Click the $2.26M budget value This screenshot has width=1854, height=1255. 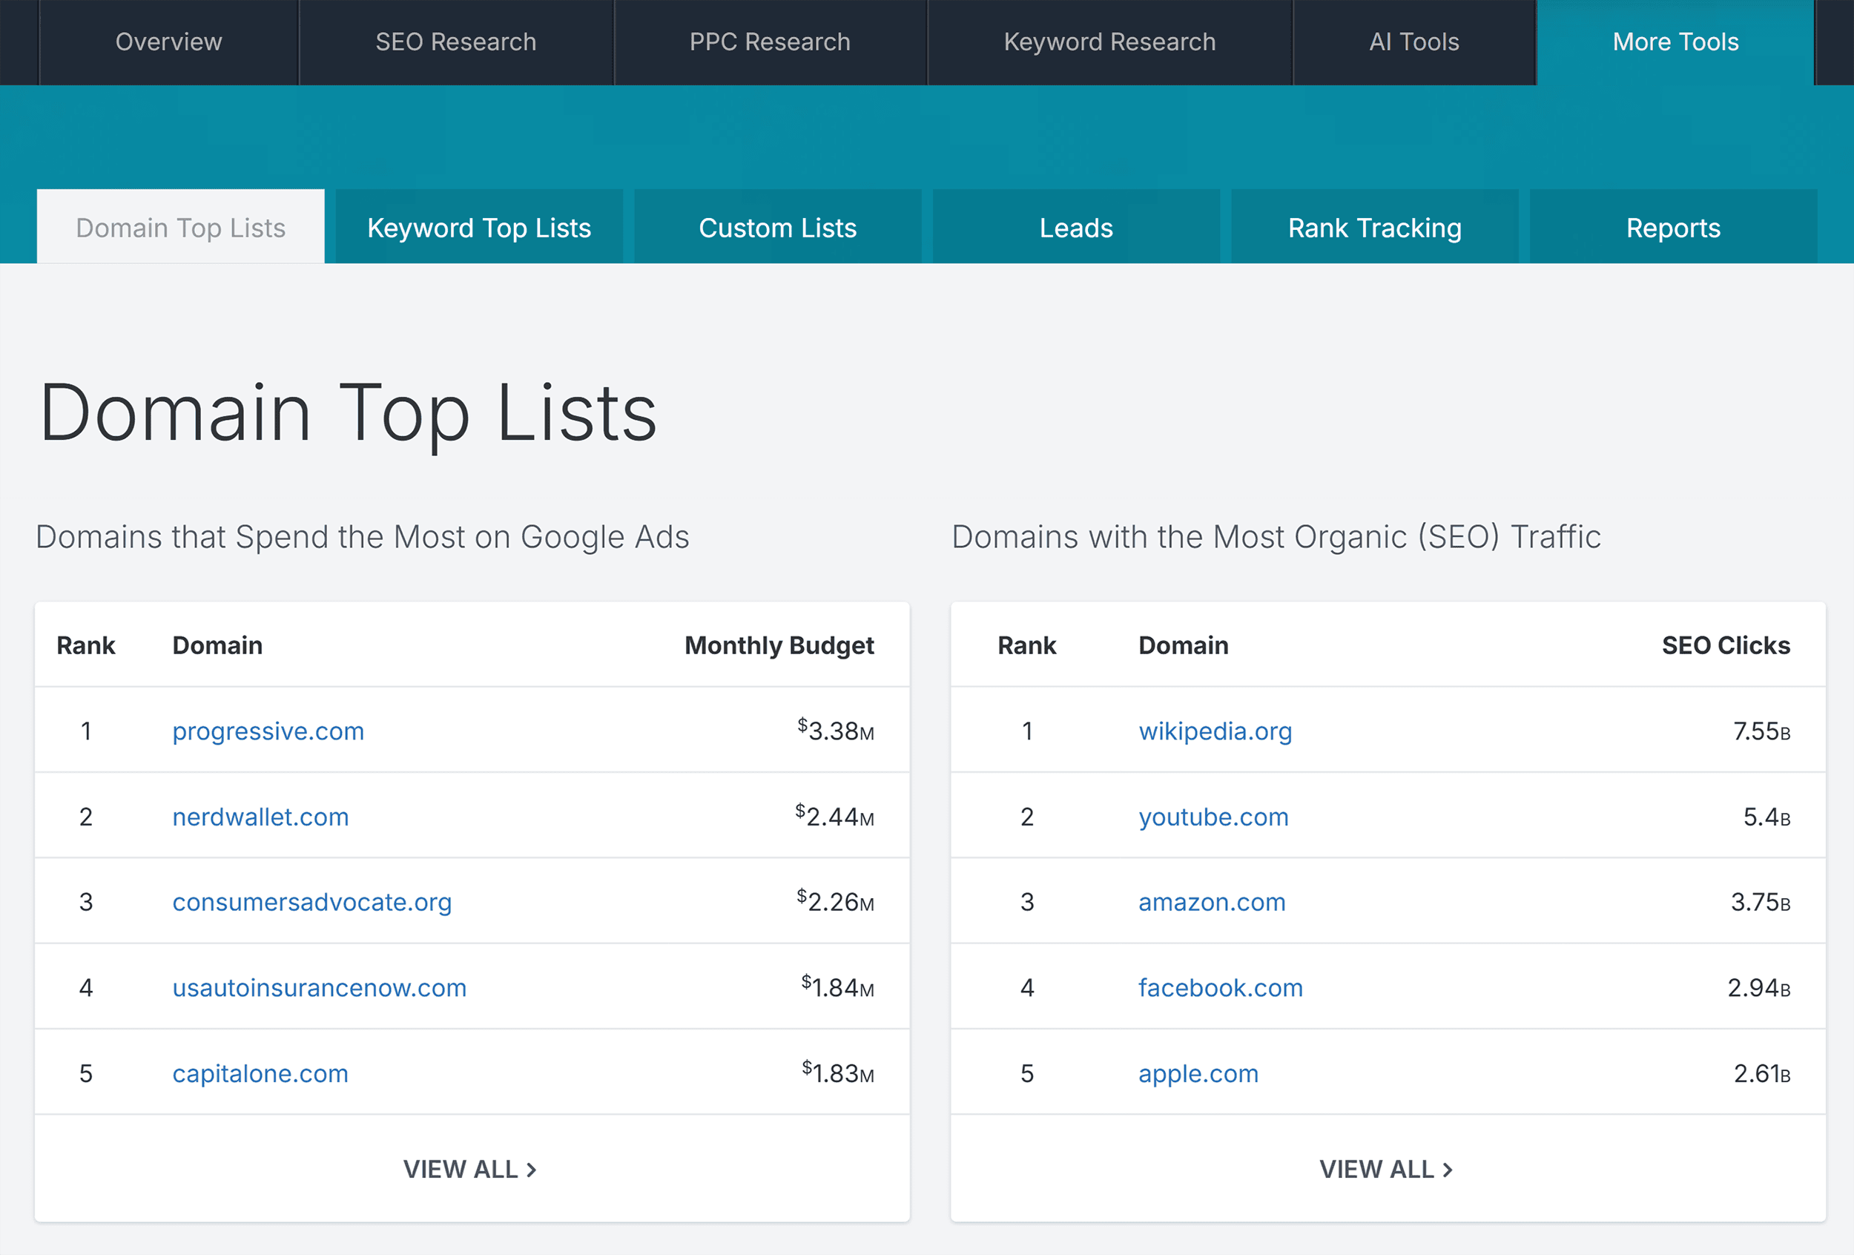(835, 900)
